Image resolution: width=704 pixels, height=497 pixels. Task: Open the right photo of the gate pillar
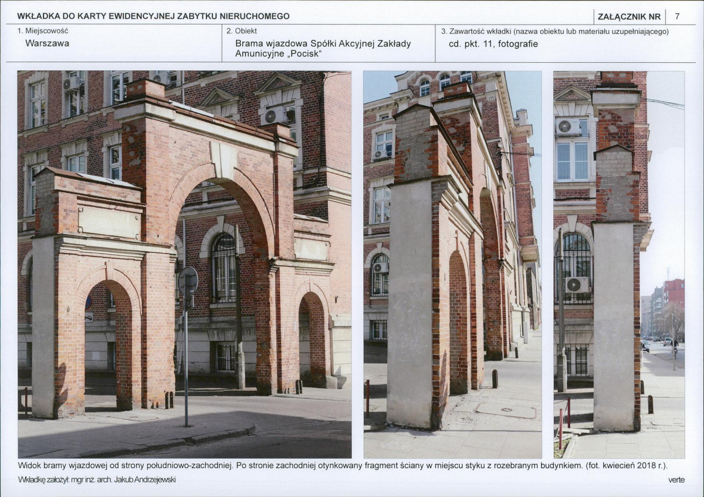619,264
